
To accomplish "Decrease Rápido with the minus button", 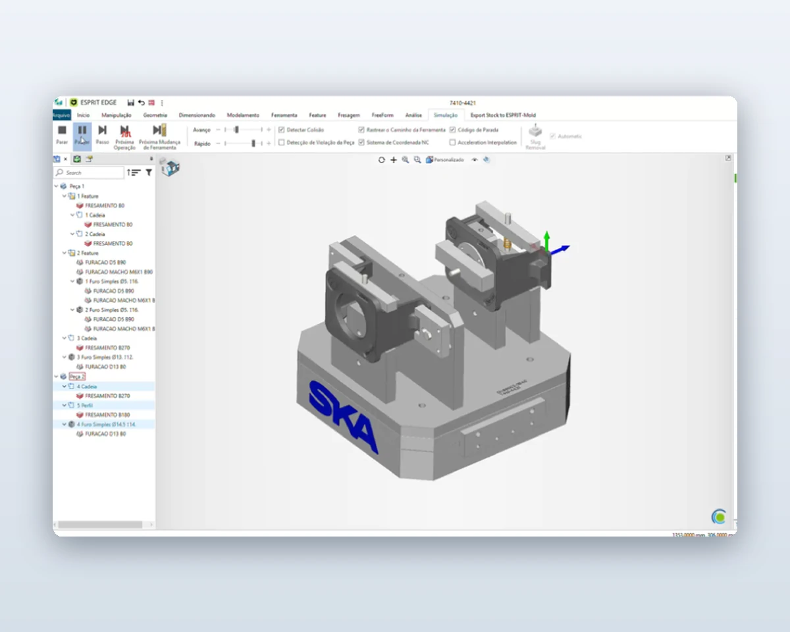I will point(218,142).
